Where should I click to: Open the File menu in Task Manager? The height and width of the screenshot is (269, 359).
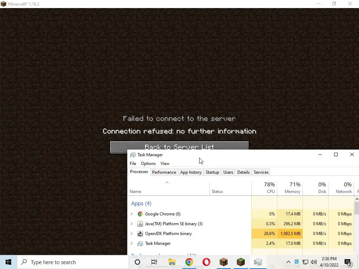133,163
